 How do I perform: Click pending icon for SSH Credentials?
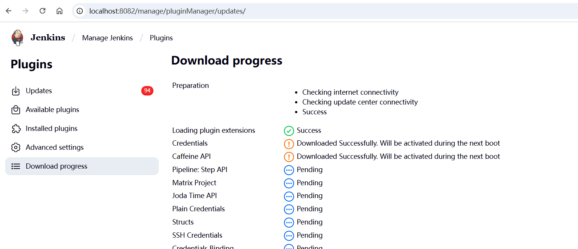[x=289, y=236]
